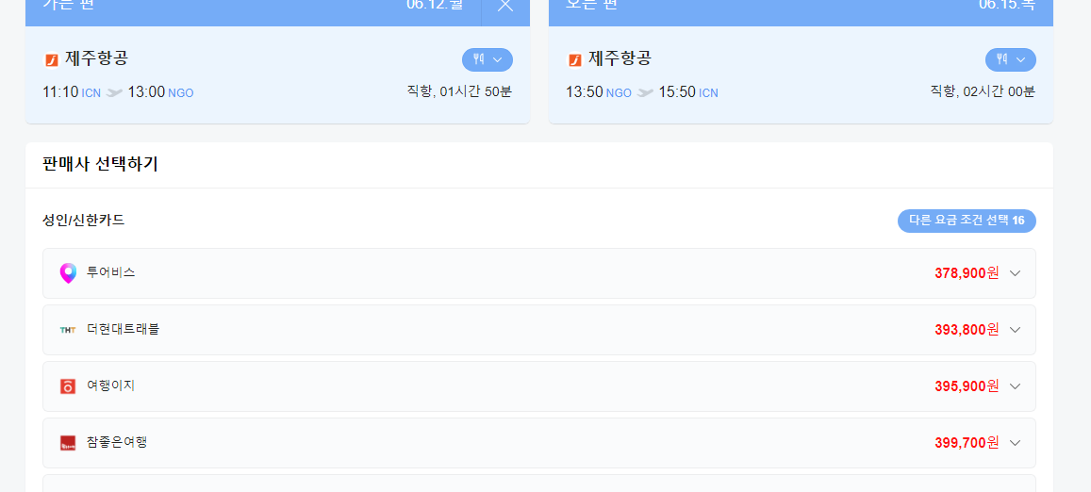Click the 395,900원 price

click(x=967, y=386)
